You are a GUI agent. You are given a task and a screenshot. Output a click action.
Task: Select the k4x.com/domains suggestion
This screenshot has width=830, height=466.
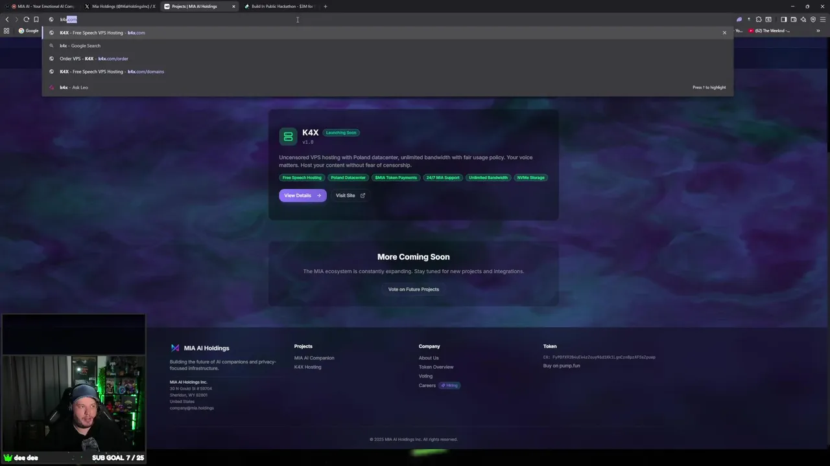click(x=388, y=71)
